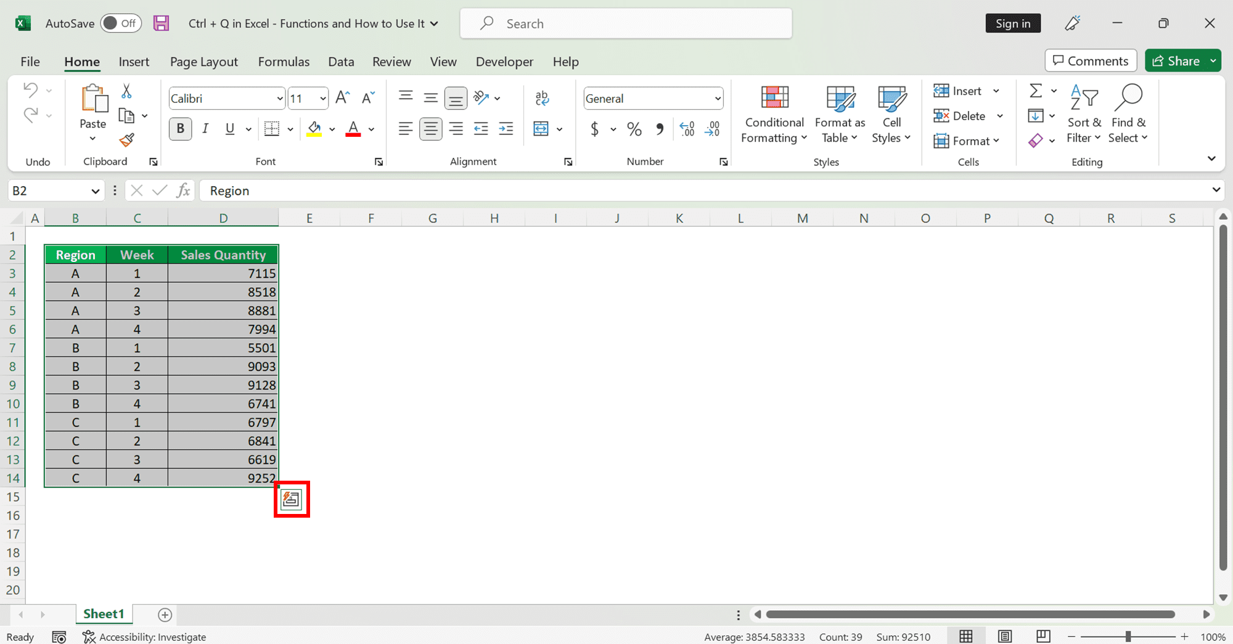Decrease font size with the small A icon
The image size is (1233, 644).
(368, 97)
